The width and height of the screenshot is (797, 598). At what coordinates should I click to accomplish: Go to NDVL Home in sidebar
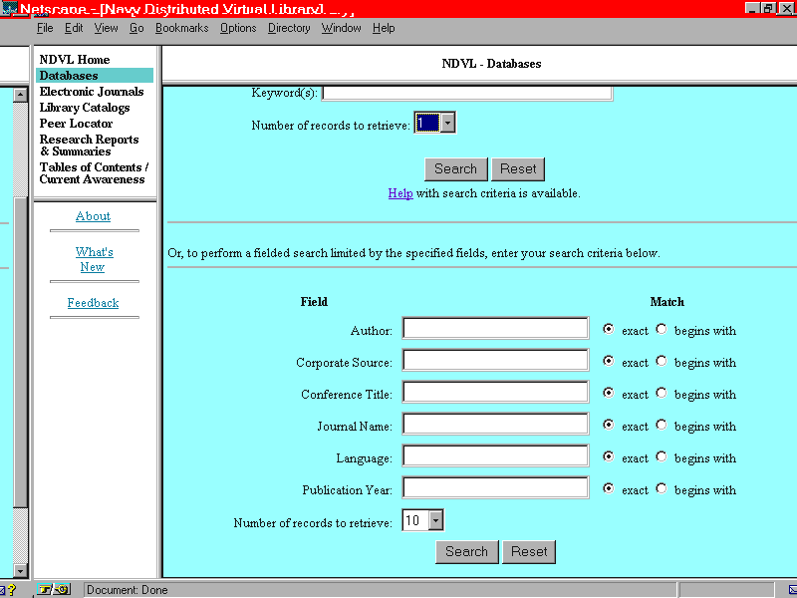(75, 60)
